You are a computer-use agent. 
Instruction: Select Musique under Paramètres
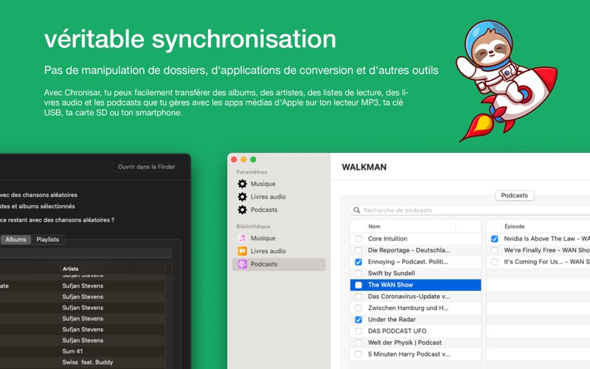263,184
